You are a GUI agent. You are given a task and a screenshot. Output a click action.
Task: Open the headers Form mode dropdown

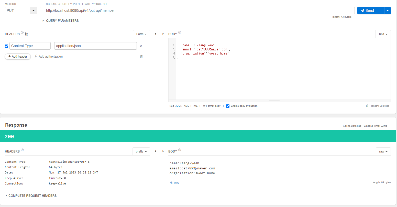point(141,34)
